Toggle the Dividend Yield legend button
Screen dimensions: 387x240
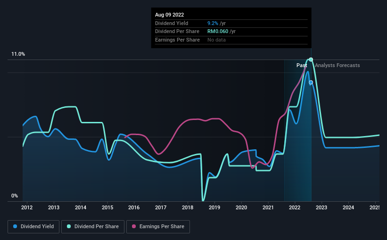tap(33, 227)
